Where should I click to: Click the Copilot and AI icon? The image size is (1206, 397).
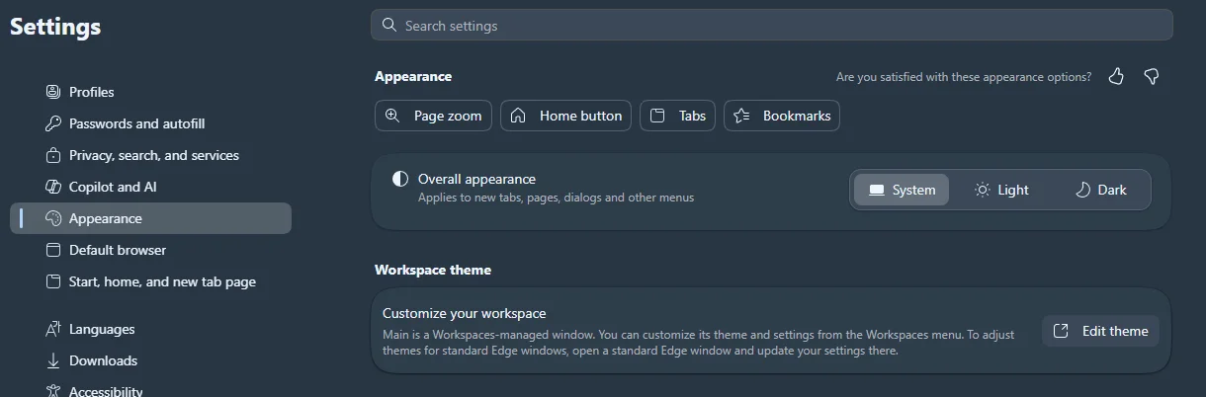53,187
